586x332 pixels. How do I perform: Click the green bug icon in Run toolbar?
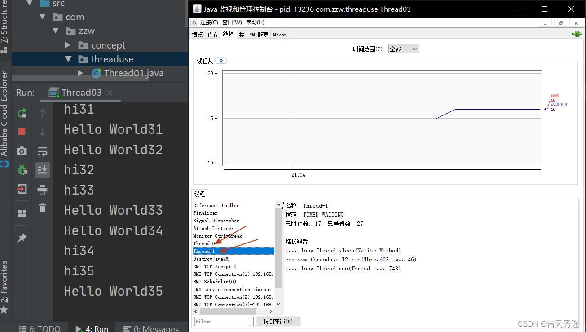coord(22,170)
